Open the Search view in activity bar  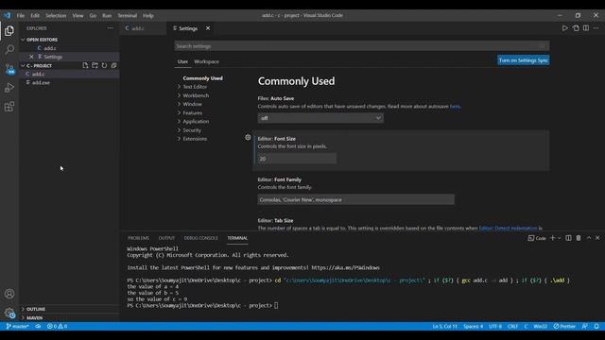[9, 50]
